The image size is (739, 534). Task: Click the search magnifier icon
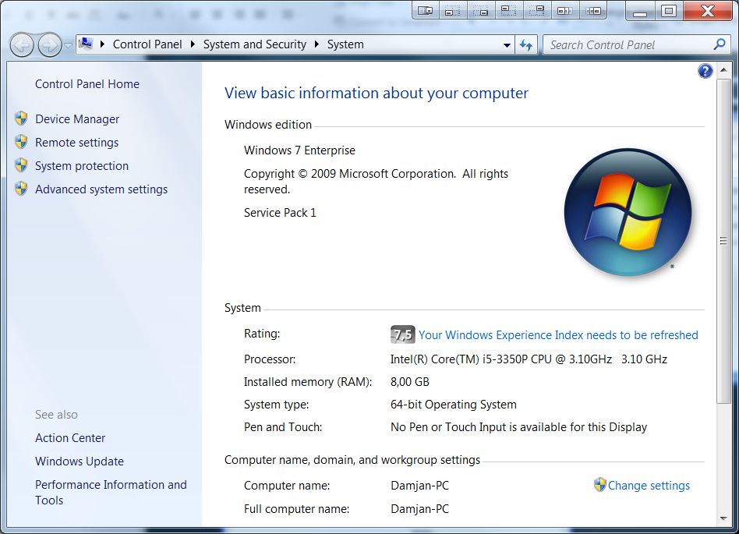[x=720, y=44]
